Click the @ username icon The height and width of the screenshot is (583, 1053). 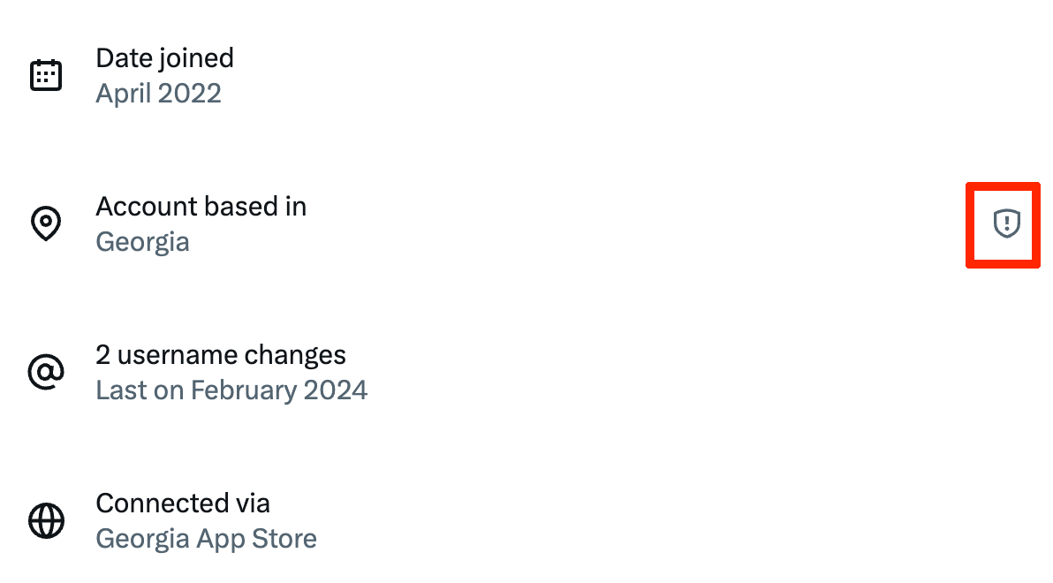click(46, 373)
